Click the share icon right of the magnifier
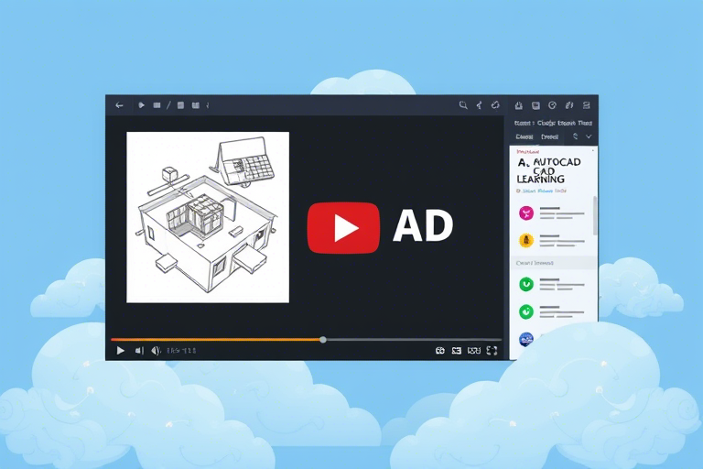The width and height of the screenshot is (703, 469). click(480, 105)
